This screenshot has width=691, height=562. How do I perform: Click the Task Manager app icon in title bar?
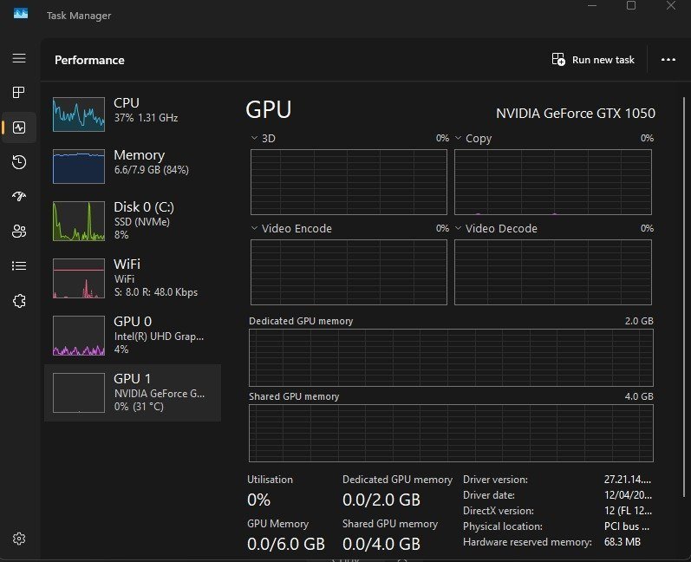[20, 14]
